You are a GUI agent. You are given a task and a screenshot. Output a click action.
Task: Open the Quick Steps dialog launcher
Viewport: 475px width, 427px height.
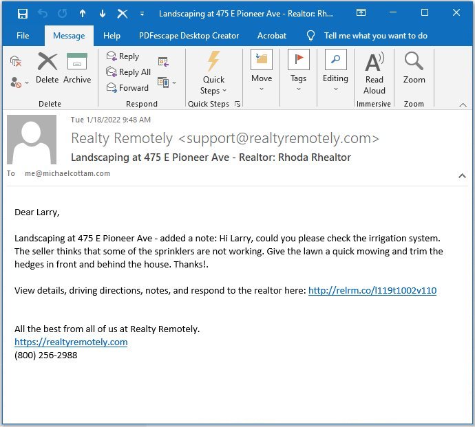point(237,104)
